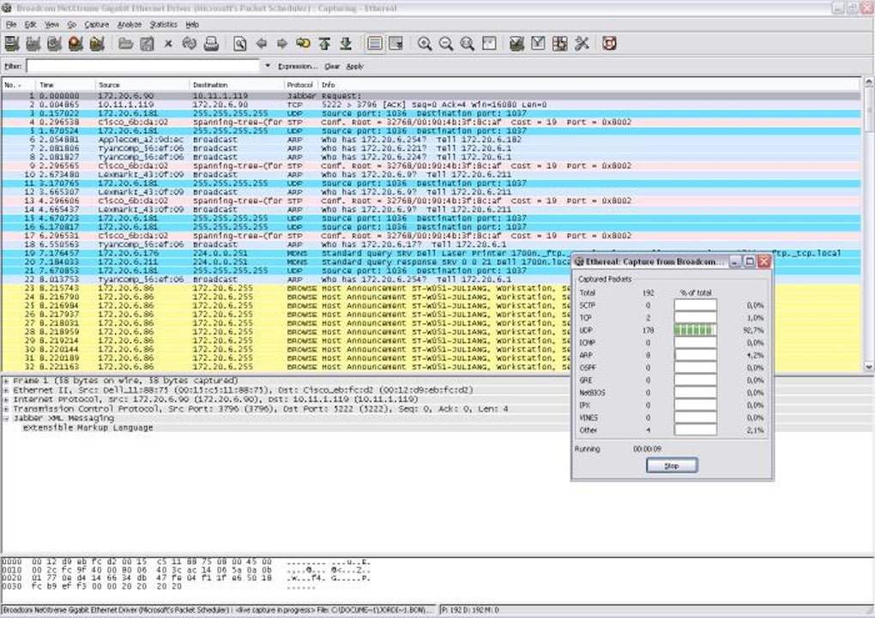Click in the display filter text field
875x618 pixels.
[x=143, y=66]
